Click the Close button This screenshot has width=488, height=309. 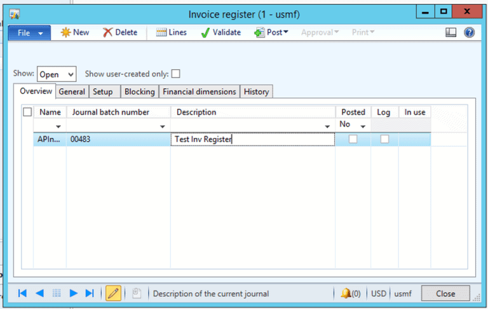[445, 294]
